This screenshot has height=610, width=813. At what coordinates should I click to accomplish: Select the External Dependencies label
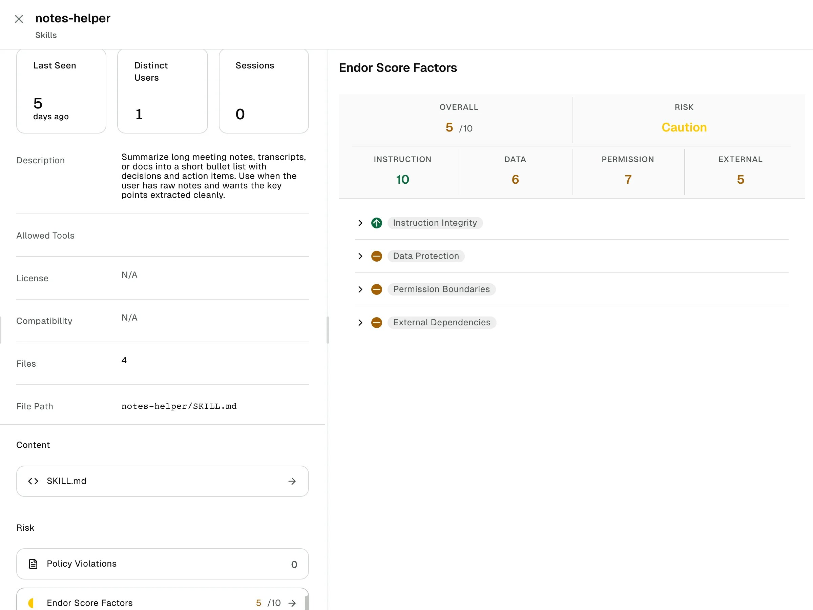click(x=442, y=323)
